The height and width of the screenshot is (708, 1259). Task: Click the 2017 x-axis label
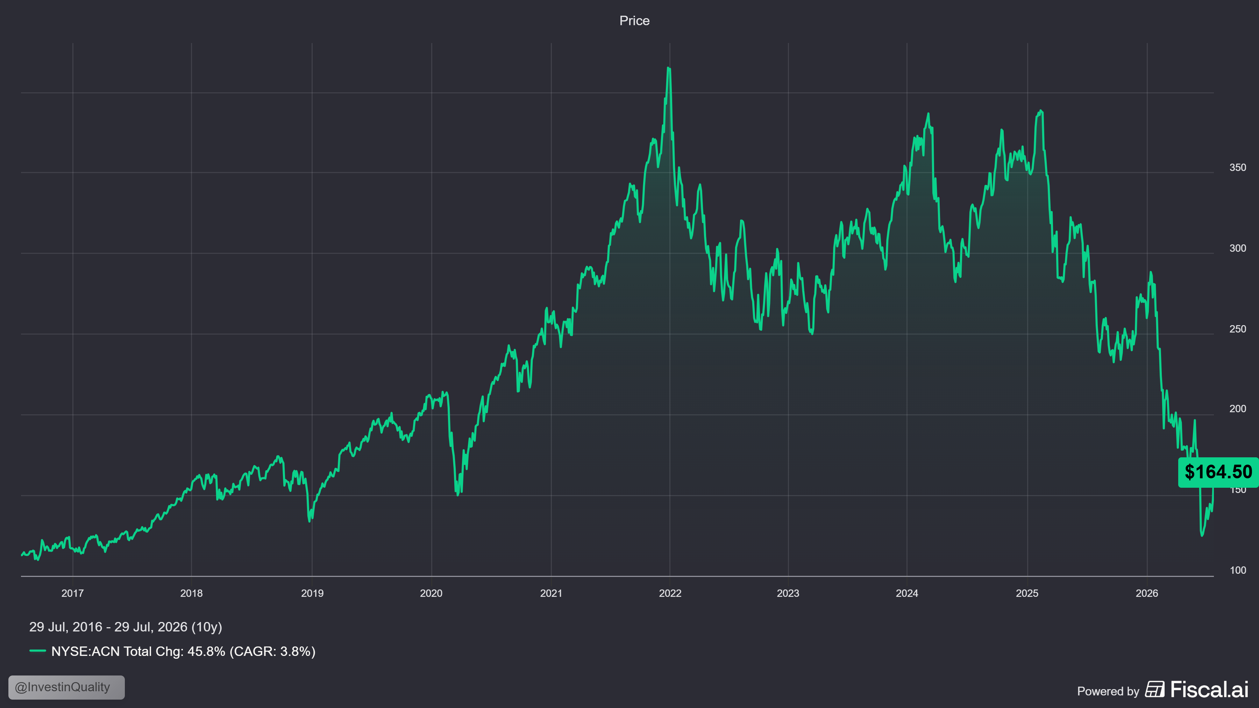[72, 593]
